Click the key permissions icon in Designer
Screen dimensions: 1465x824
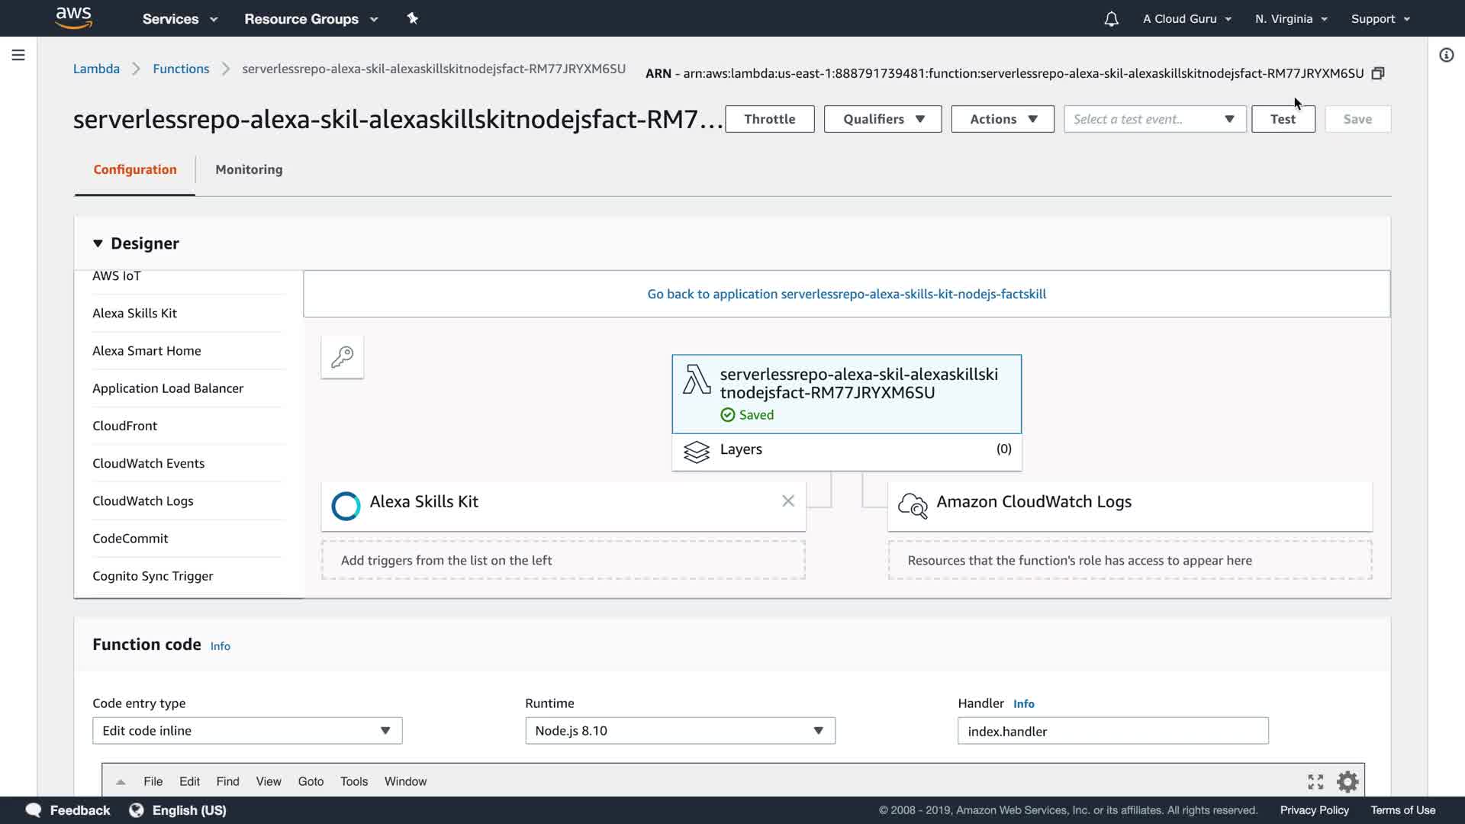tap(342, 356)
